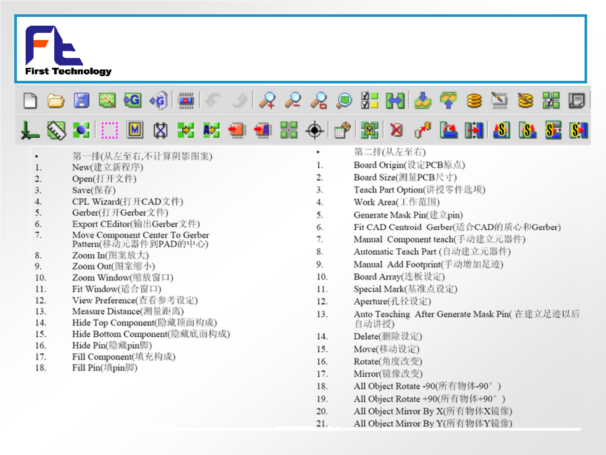Image resolution: width=606 pixels, height=455 pixels.
Task: Click the text "New(建立新程序)"
Action: pos(108,168)
